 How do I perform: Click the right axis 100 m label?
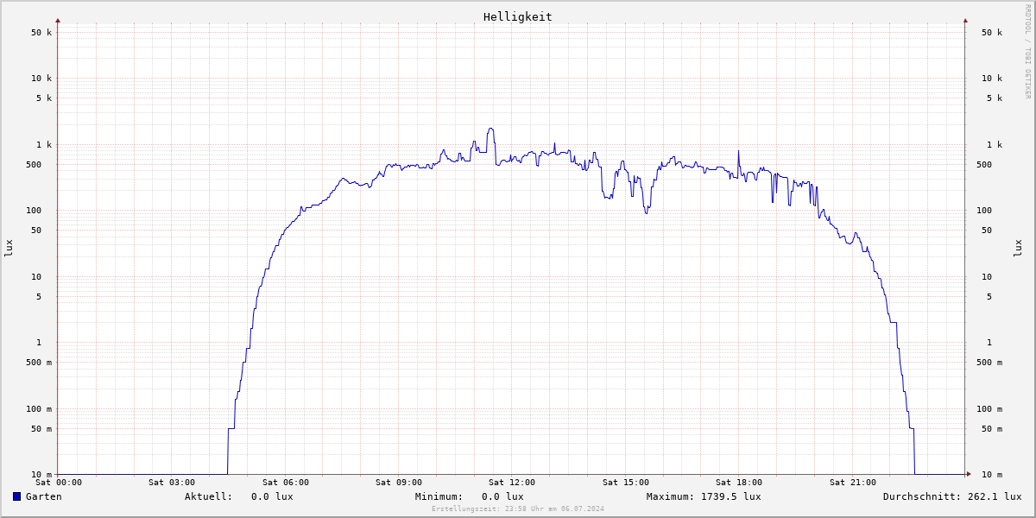[989, 409]
